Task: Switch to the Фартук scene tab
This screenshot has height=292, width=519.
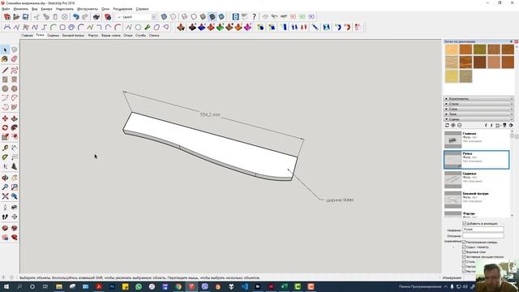Action: pyautogui.click(x=93, y=36)
